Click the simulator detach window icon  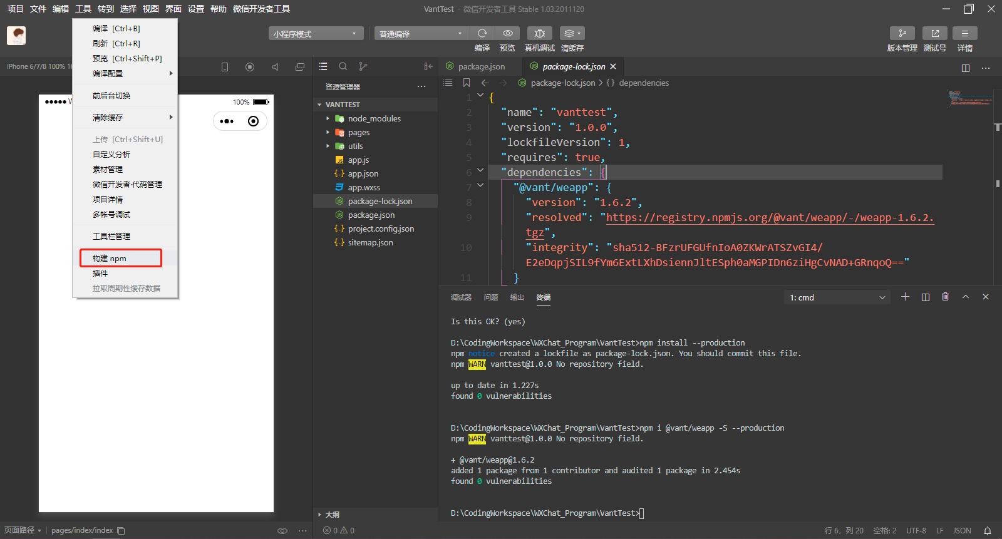click(300, 67)
